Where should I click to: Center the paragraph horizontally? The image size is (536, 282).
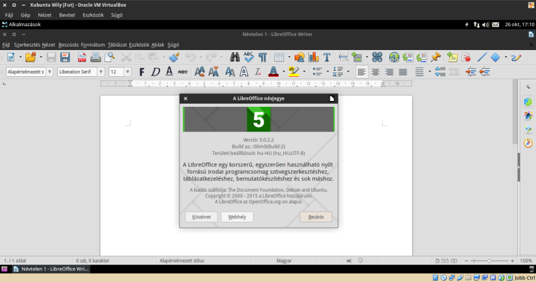tap(375, 72)
